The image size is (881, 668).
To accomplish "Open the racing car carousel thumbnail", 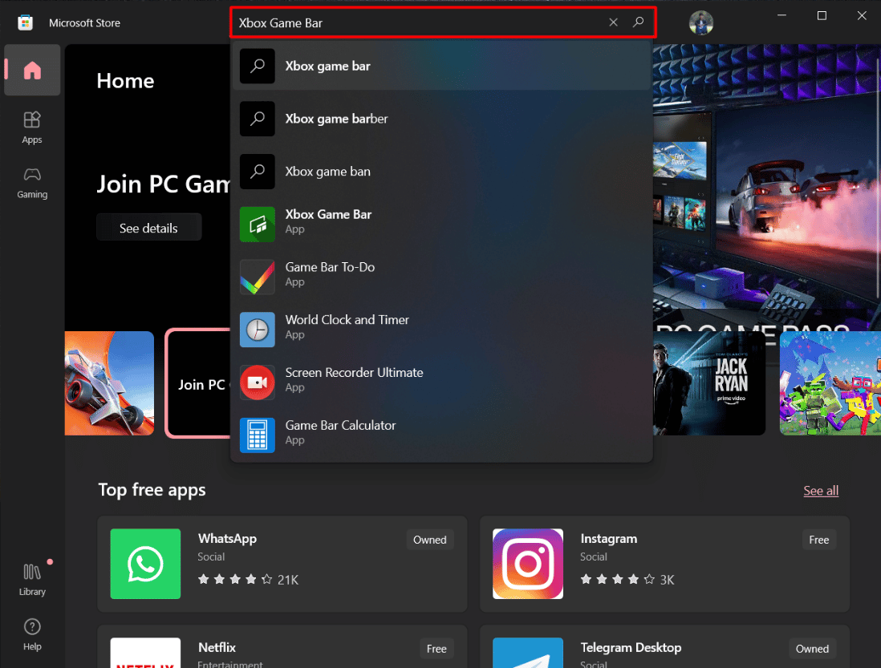I will pos(110,383).
